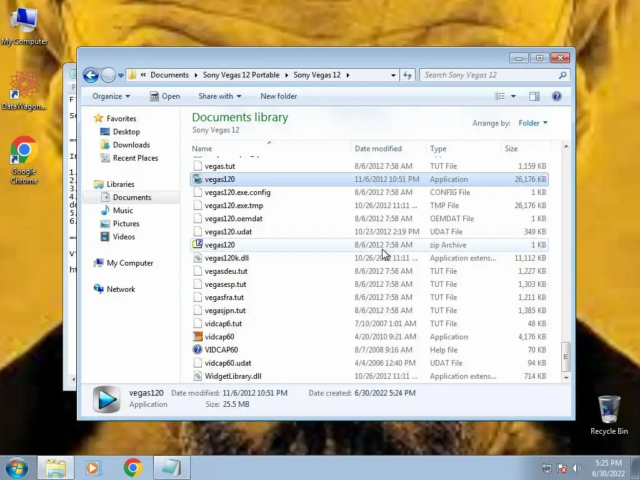640x480 pixels.
Task: Sort by Size column header
Action: coord(526,149)
